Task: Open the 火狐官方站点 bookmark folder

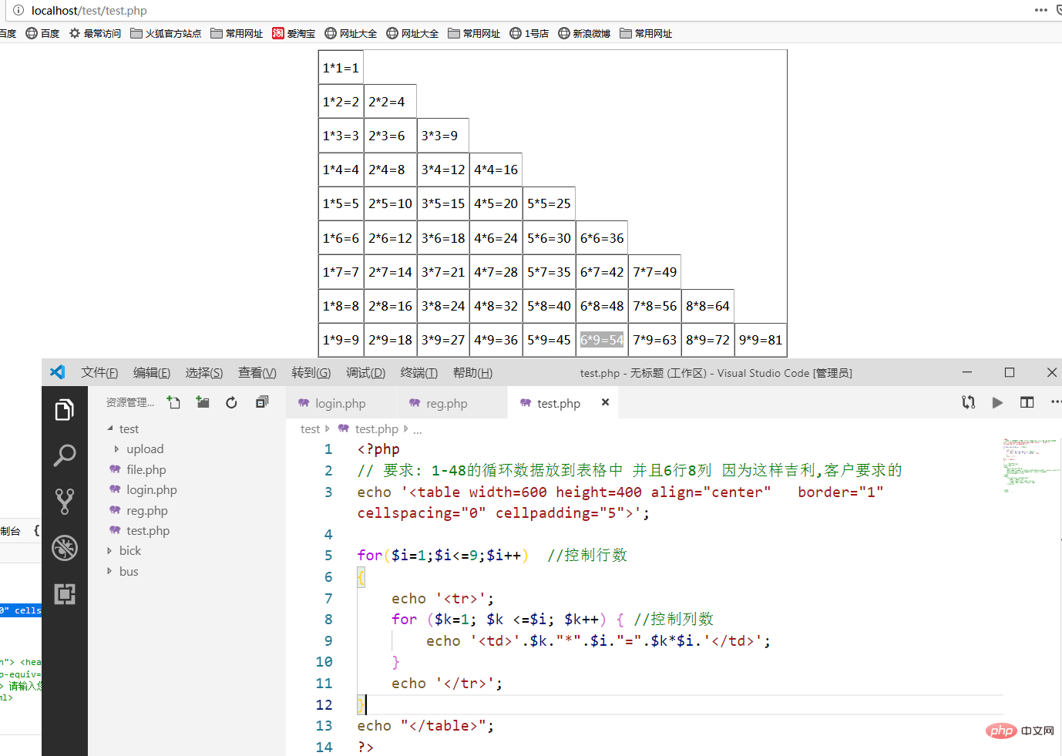Action: pos(166,33)
